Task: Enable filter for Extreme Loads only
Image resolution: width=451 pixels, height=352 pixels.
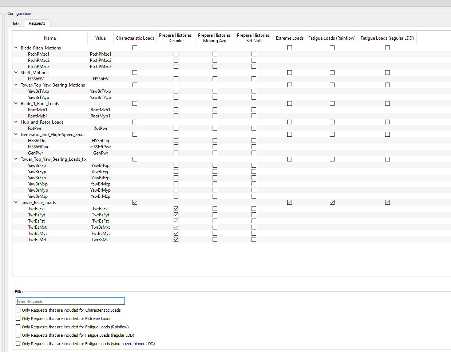Action: [x=18, y=319]
